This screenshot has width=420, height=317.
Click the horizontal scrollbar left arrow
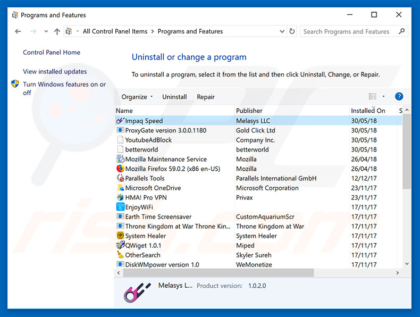[119, 273]
